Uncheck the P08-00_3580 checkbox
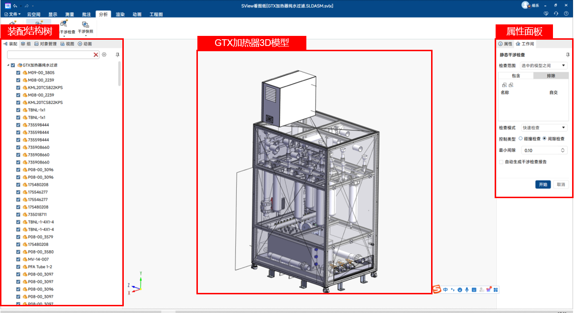The image size is (574, 313). point(18,252)
